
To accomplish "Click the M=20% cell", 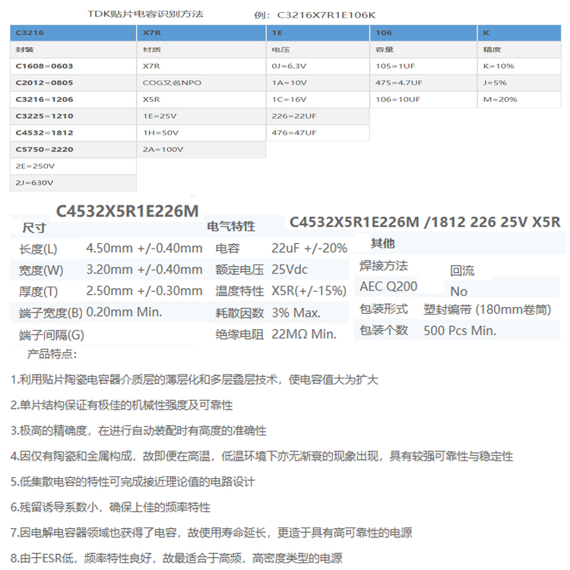I will point(520,100).
